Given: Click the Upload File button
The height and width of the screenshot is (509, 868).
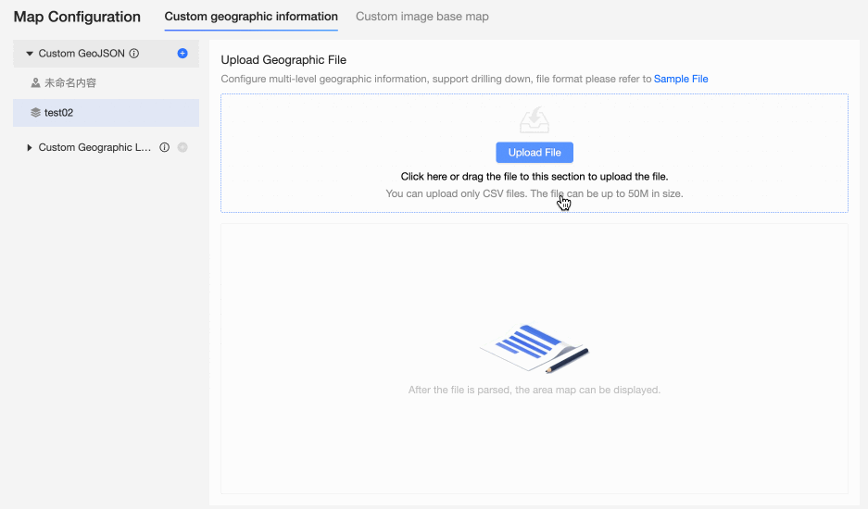Looking at the screenshot, I should 535,153.
